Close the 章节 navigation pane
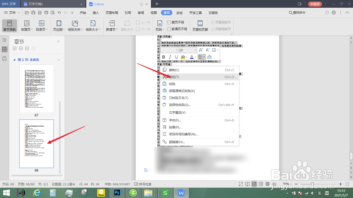This screenshot has width=353, height=198. (x=58, y=42)
